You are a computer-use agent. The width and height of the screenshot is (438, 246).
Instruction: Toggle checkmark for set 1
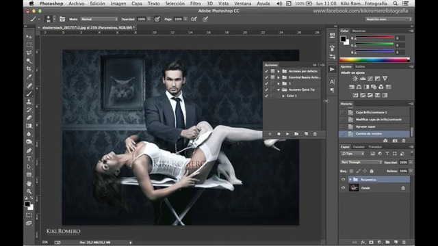click(266, 83)
